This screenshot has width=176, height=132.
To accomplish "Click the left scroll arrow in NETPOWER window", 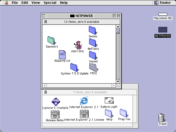I will 44,86.
